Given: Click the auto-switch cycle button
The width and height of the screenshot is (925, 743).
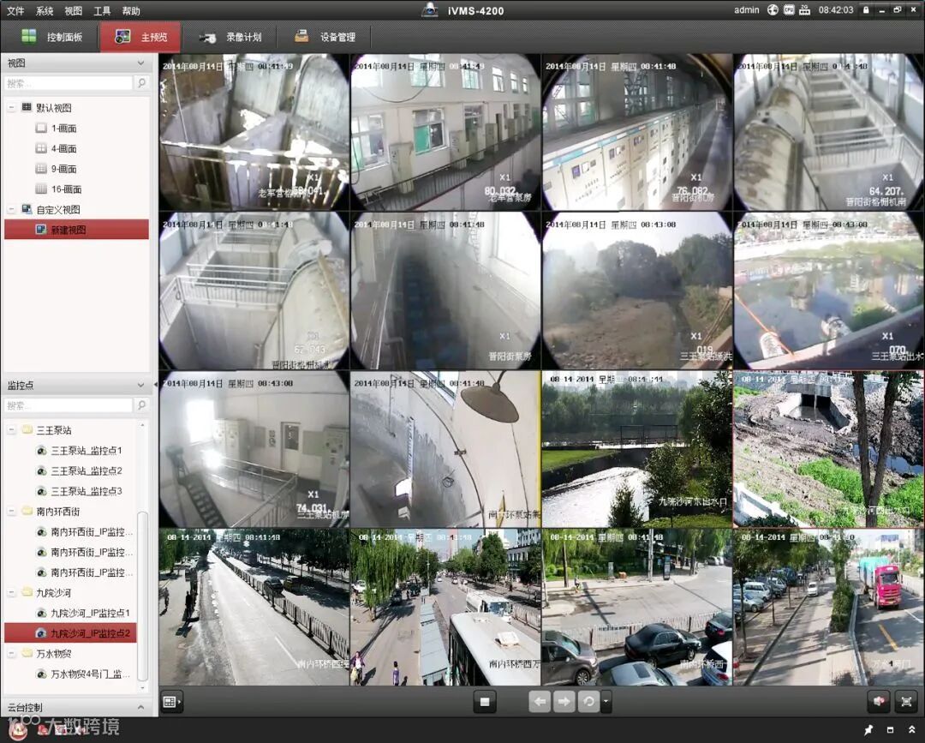Looking at the screenshot, I should [x=588, y=702].
